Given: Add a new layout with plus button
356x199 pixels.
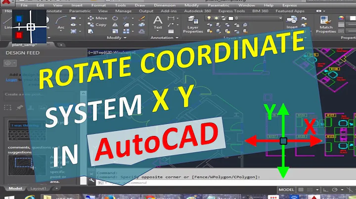Looking at the screenshot, I should point(56,188).
